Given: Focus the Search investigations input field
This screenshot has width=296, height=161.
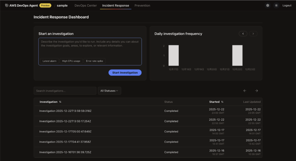Looking at the screenshot, I should (x=65, y=91).
